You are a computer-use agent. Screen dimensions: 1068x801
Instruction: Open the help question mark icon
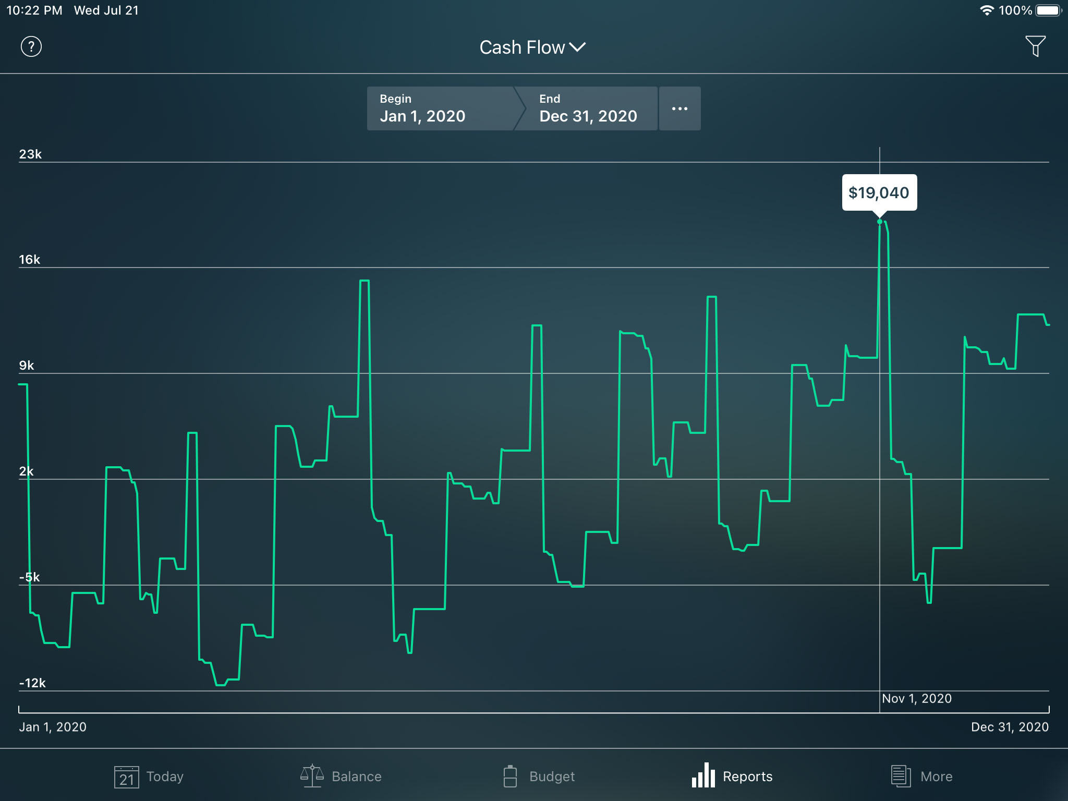[x=31, y=47]
